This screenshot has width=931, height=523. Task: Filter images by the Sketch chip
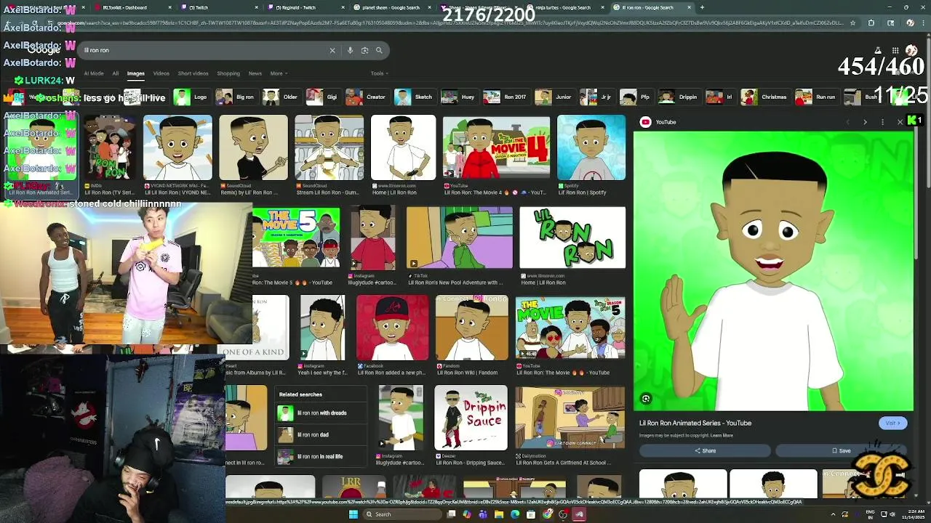point(414,97)
